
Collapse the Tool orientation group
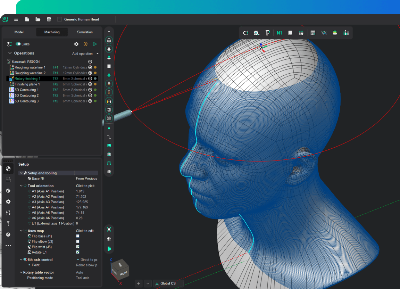tap(21, 186)
